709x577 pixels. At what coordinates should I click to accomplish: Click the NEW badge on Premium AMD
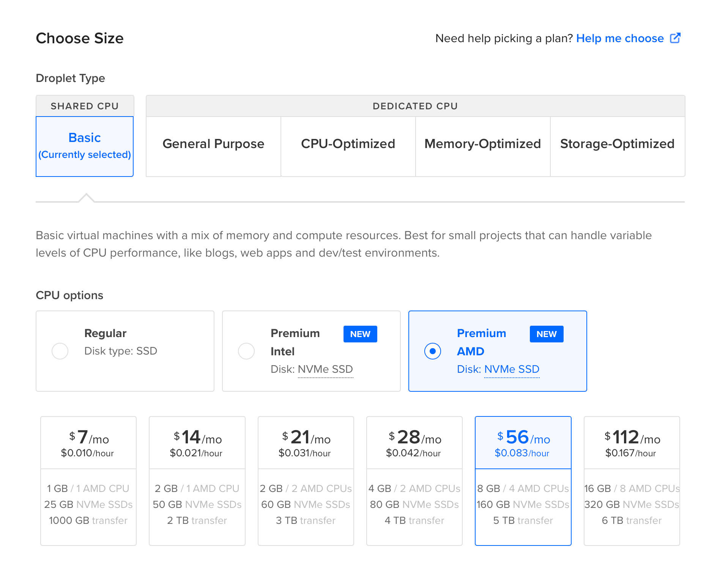click(546, 334)
